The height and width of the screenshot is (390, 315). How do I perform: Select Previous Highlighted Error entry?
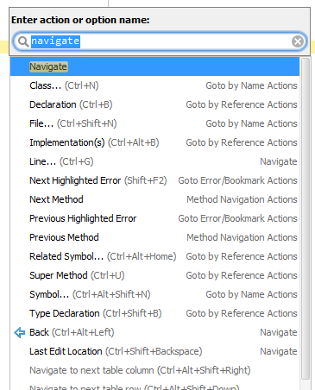[154, 218]
